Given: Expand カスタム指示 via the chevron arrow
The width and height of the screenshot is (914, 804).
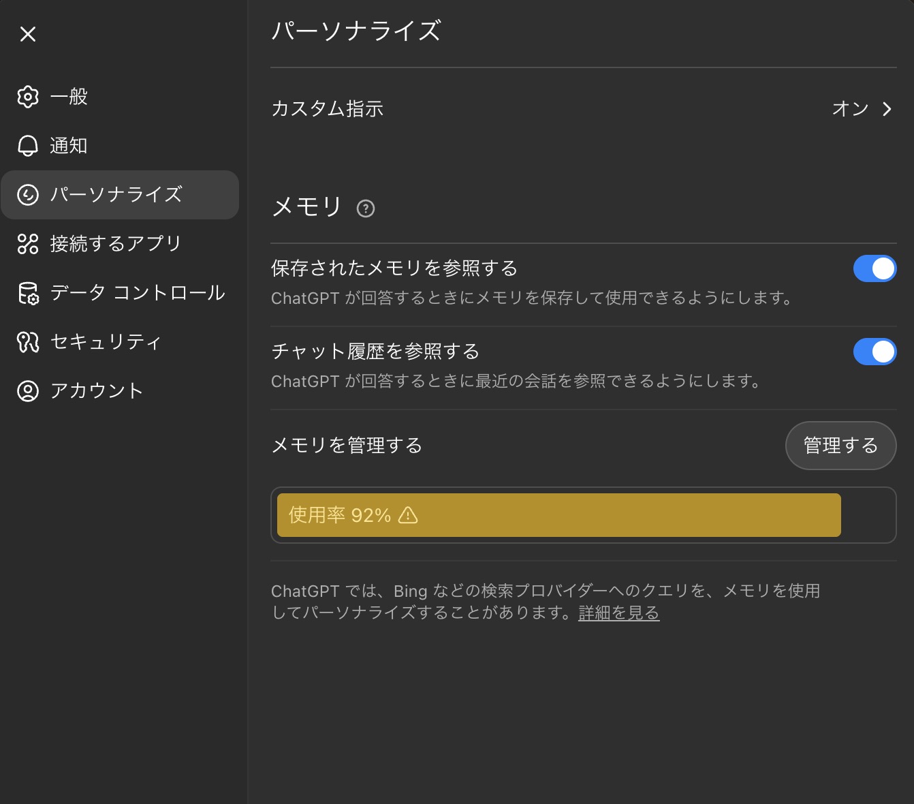Looking at the screenshot, I should (887, 109).
